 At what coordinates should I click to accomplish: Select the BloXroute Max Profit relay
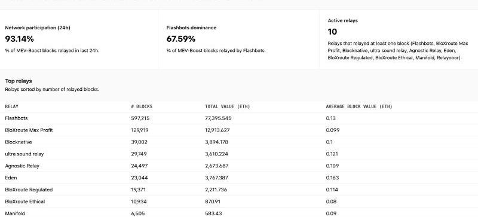[x=29, y=130]
